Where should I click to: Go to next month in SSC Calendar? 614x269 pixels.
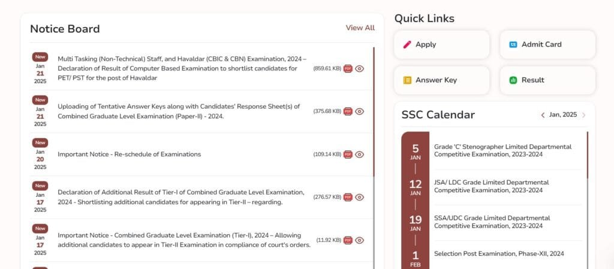click(x=584, y=115)
